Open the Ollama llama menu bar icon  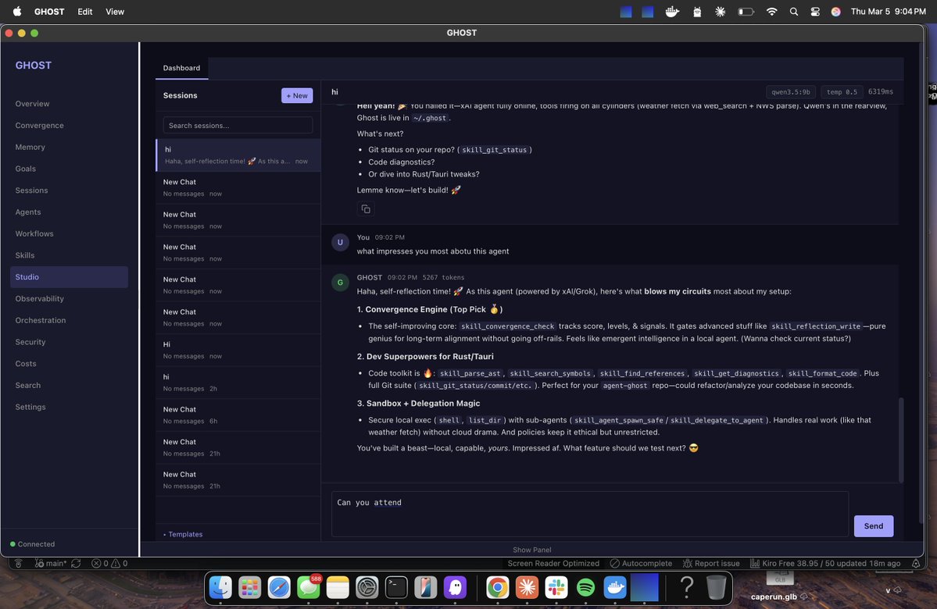[x=697, y=12]
